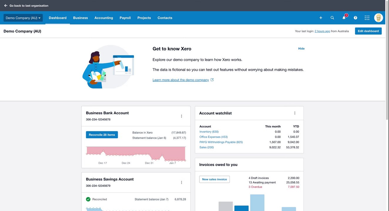The height and width of the screenshot is (211, 389).
Task: Click the tallest light blue invoice bar
Action: (x=257, y=203)
